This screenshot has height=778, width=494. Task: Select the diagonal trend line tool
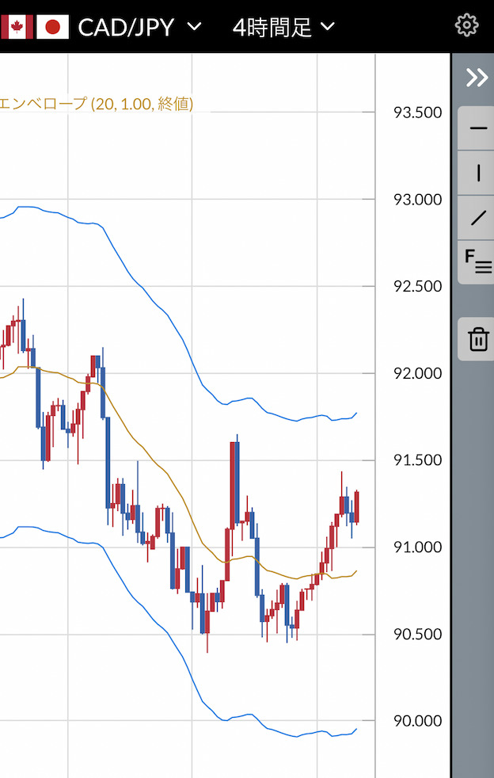coord(478,217)
